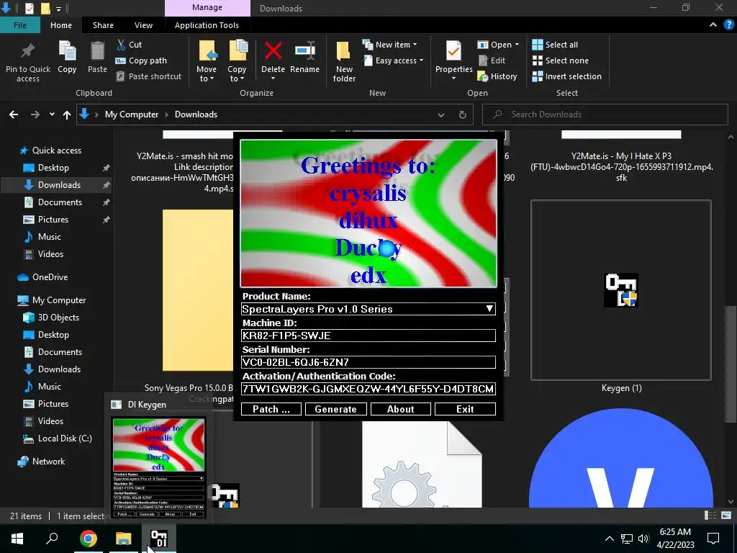Click the Generate button

pyautogui.click(x=335, y=409)
